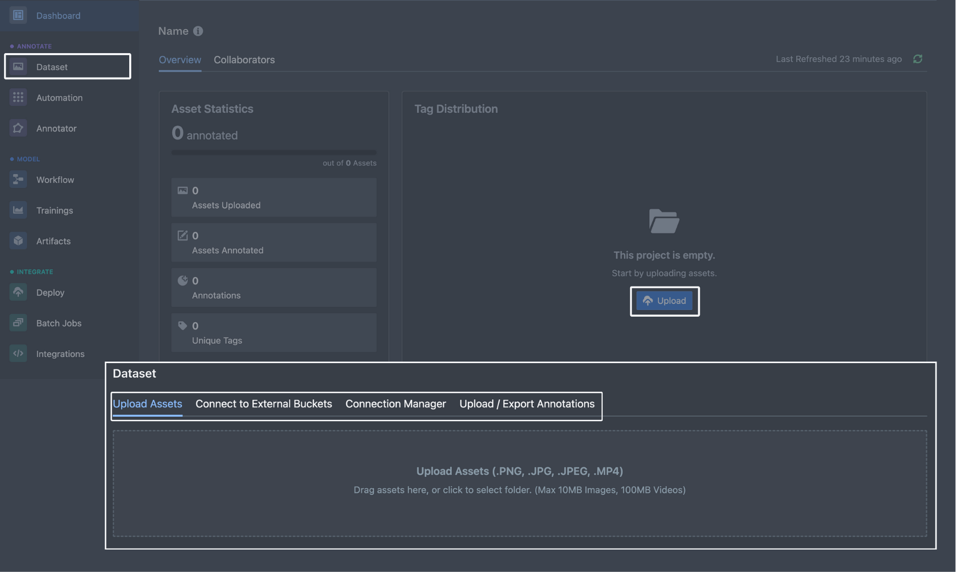Open Deploy label in Integrate section
The image size is (956, 572).
click(50, 292)
